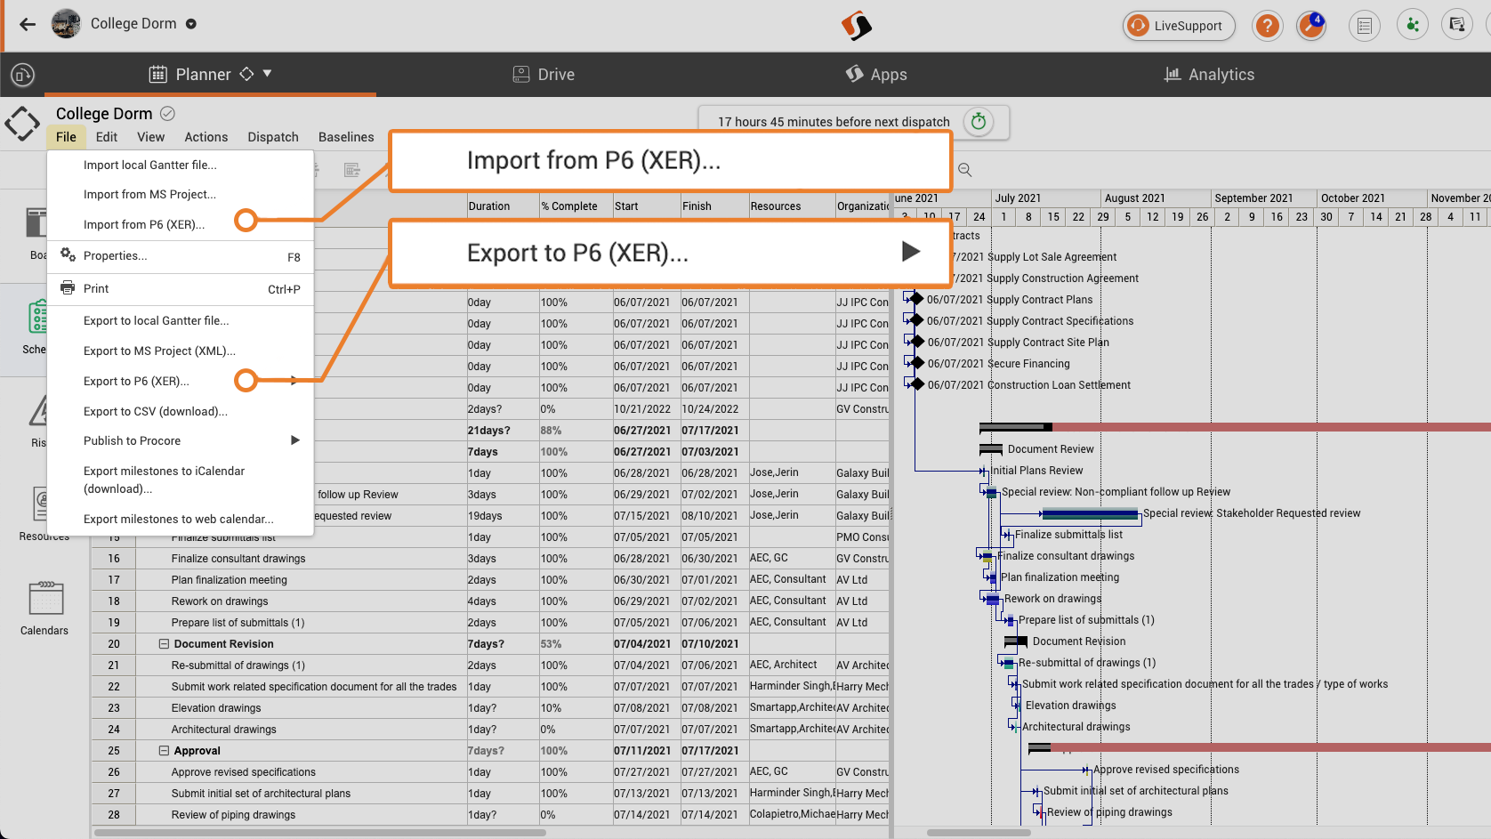
Task: Click the Stakeholder Requested review Gantt bar
Action: tap(1090, 513)
